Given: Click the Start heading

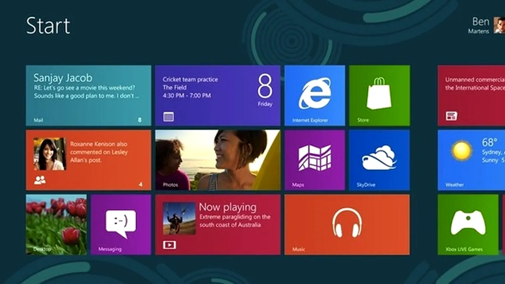Looking at the screenshot, I should pyautogui.click(x=48, y=26).
